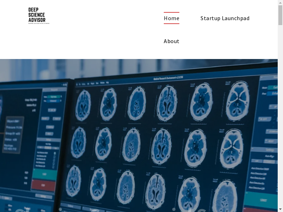This screenshot has width=283, height=212.
Task: Open the About page link
Action: [172, 41]
